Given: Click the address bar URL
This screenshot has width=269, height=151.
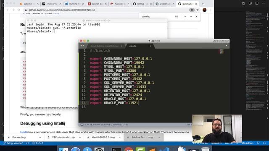Looking at the screenshot, I should coord(62,10).
